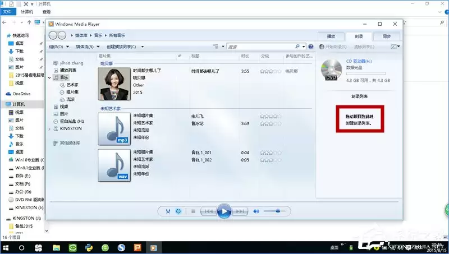
Task: Click the CD 驱动器(H:) link
Action: pyautogui.click(x=359, y=61)
